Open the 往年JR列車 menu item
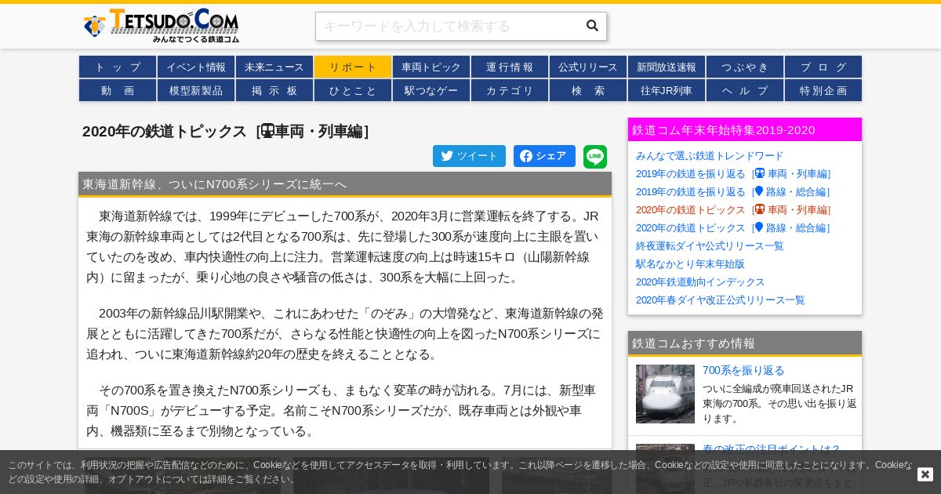Image resolution: width=941 pixels, height=494 pixels. click(667, 90)
